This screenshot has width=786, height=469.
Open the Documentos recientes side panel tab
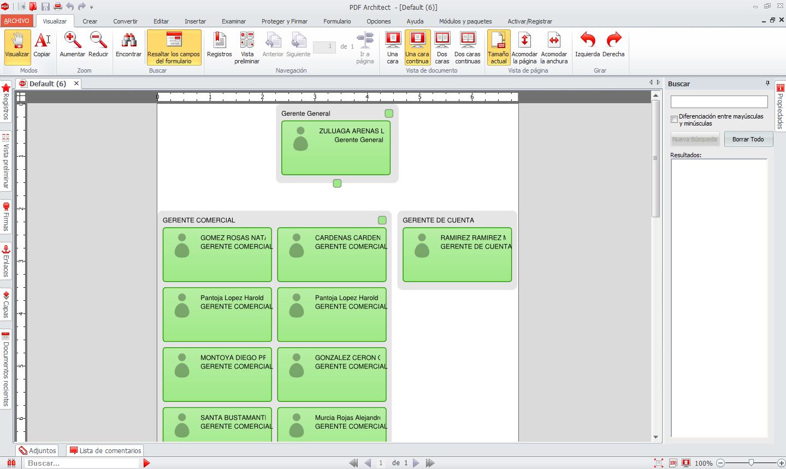click(x=6, y=369)
